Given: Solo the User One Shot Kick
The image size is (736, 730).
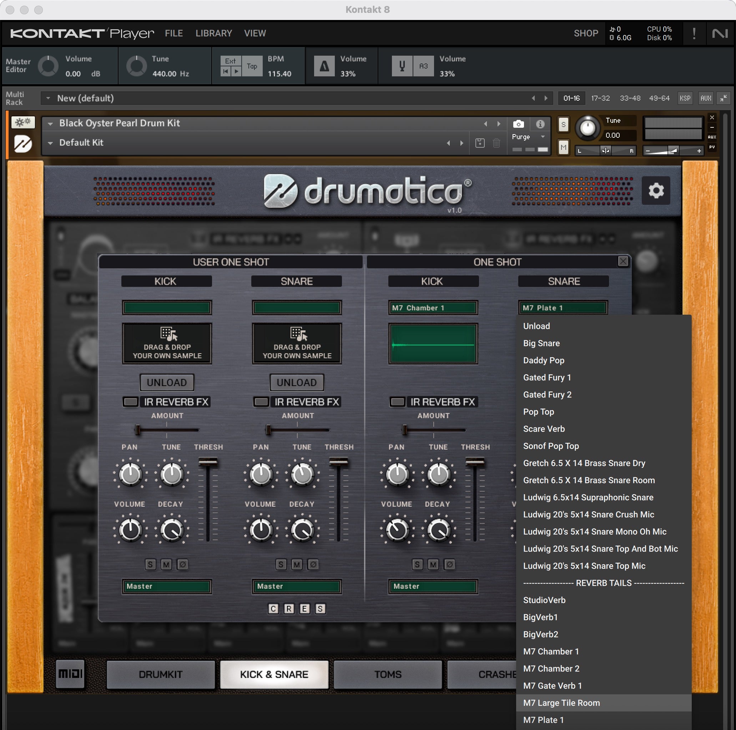Looking at the screenshot, I should point(151,564).
